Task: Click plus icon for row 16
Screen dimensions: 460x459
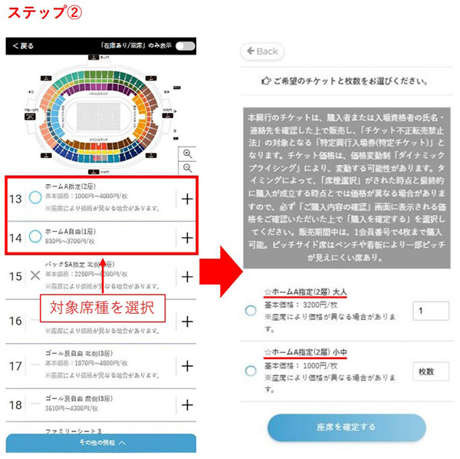Action: pyautogui.click(x=187, y=322)
